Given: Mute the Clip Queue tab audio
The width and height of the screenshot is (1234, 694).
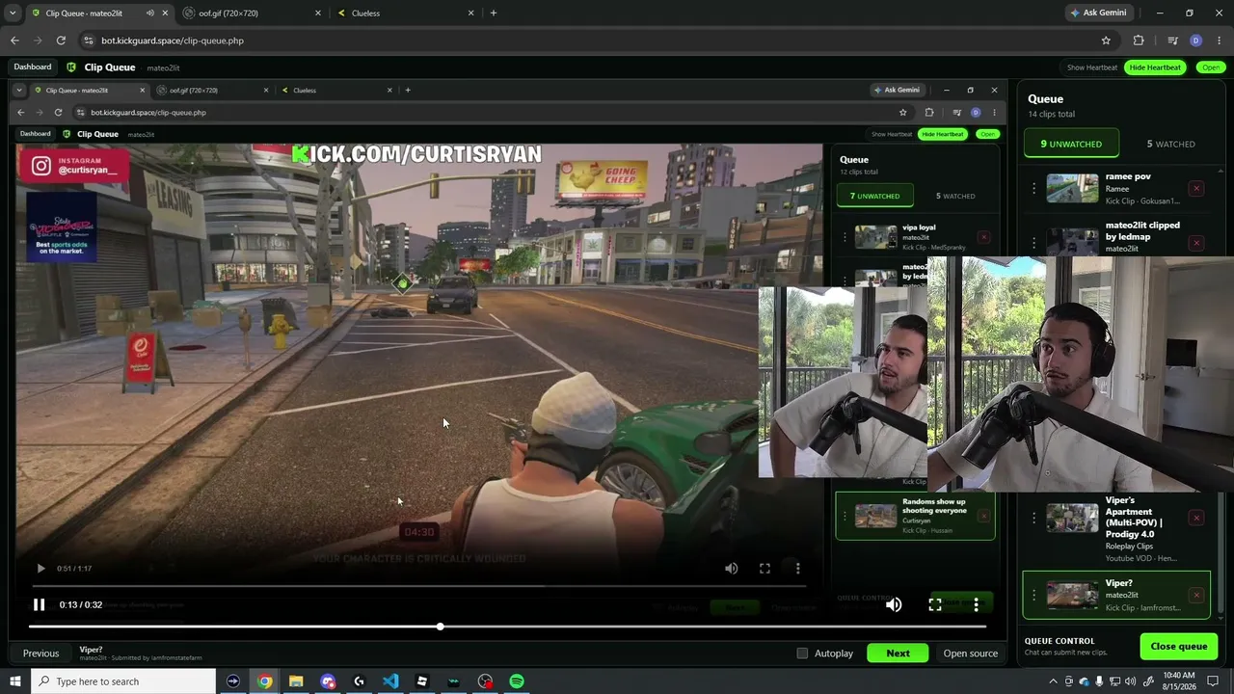Looking at the screenshot, I should pyautogui.click(x=149, y=13).
